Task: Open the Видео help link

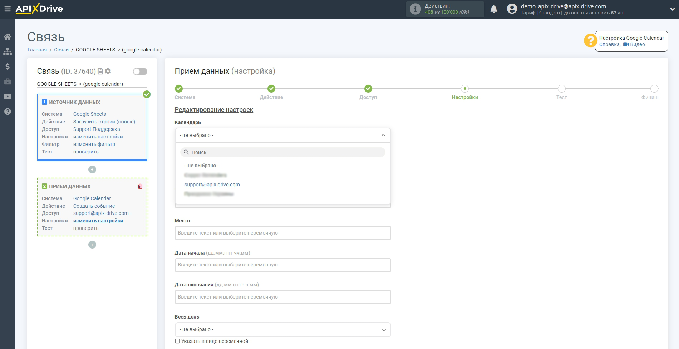Action: pyautogui.click(x=638, y=44)
